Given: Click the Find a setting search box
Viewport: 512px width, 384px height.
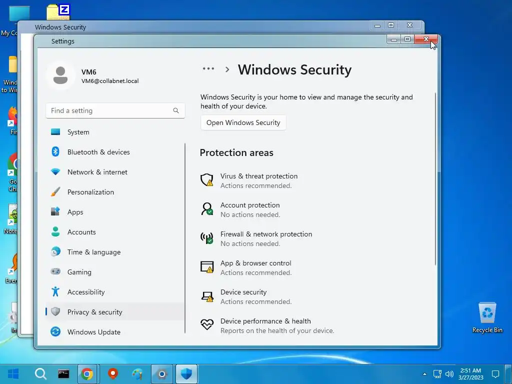Looking at the screenshot, I should tap(115, 110).
